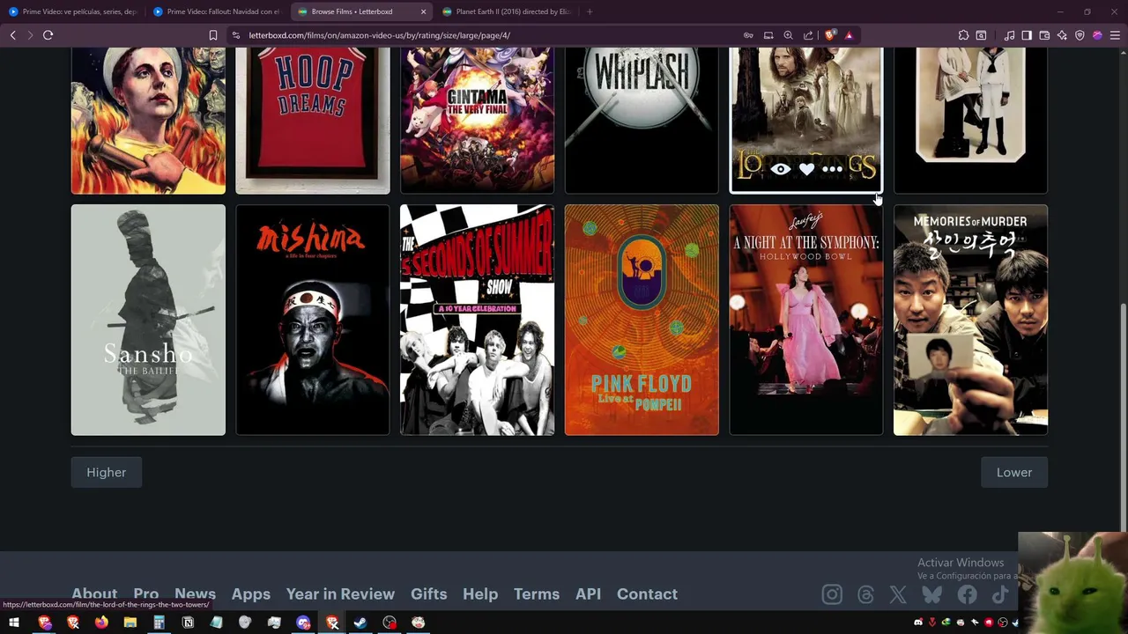Open the Gifts footer link

click(429, 594)
